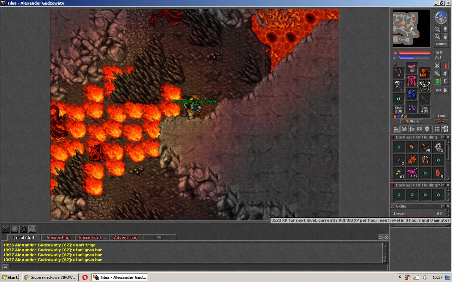452x282 pixels.
Task: Enable the green shield defensive stance
Action: 437,81
